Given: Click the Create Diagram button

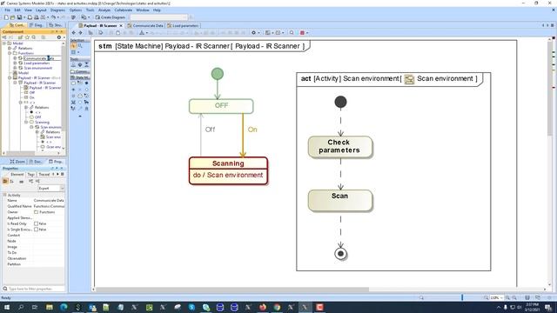Looking at the screenshot, I should [x=111, y=17].
